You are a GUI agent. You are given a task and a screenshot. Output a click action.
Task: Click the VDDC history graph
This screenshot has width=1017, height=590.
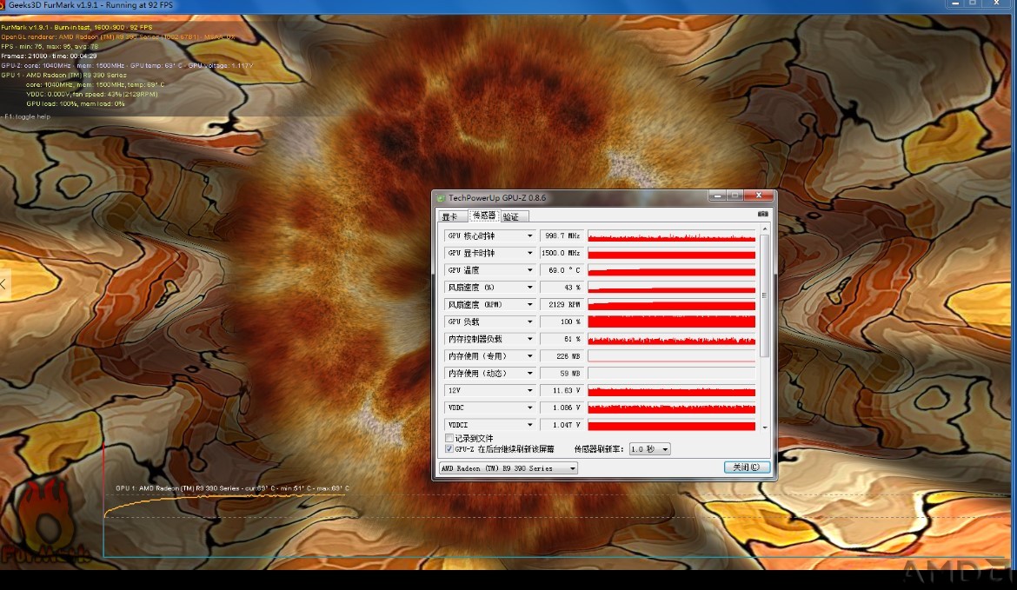coord(671,408)
